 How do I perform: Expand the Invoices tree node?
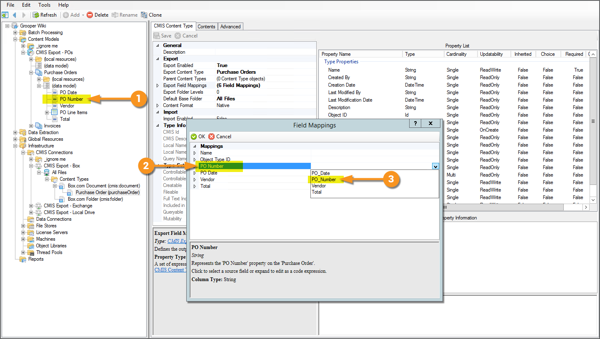click(31, 126)
